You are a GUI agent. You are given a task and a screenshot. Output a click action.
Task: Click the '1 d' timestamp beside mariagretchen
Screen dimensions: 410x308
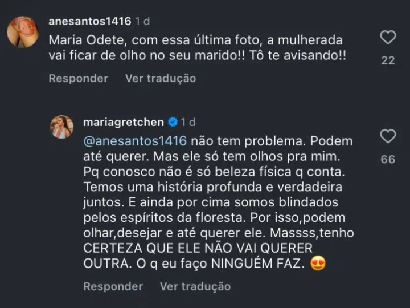click(x=188, y=122)
